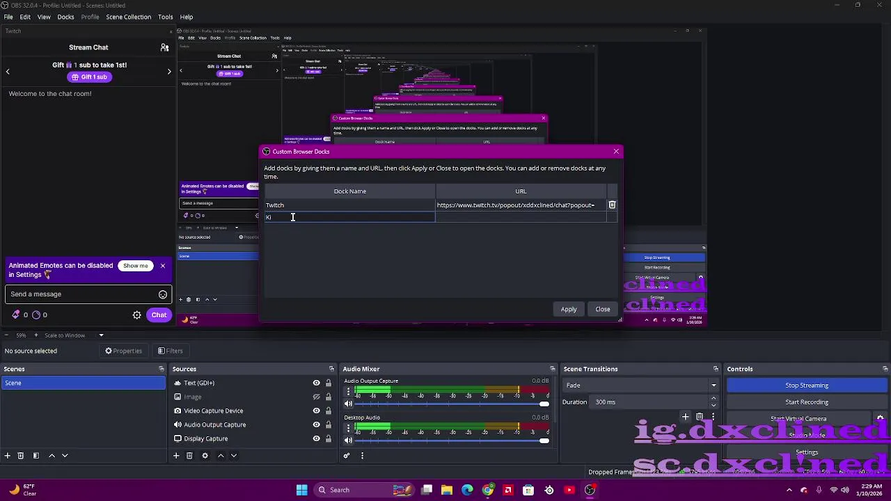Image resolution: width=891 pixels, height=501 pixels.
Task: Show hidden system tray icons chevron
Action: (x=789, y=490)
